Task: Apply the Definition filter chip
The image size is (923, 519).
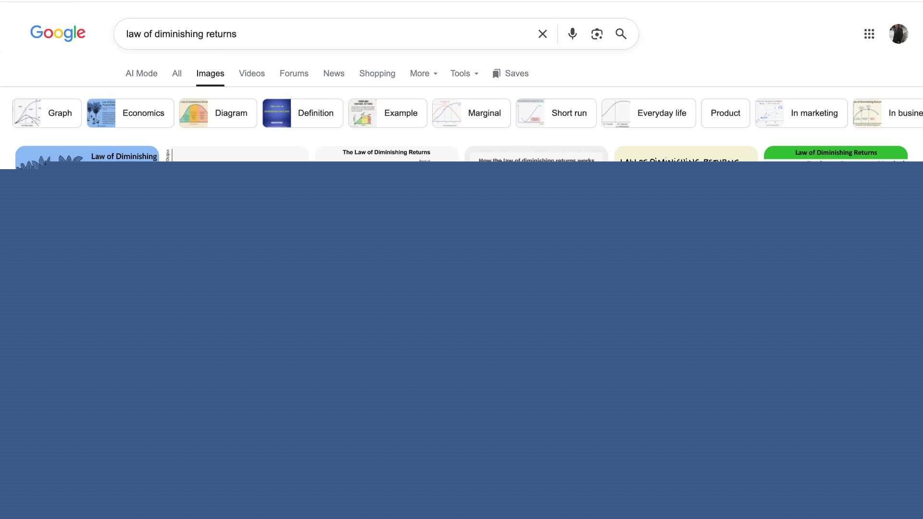Action: pos(302,113)
